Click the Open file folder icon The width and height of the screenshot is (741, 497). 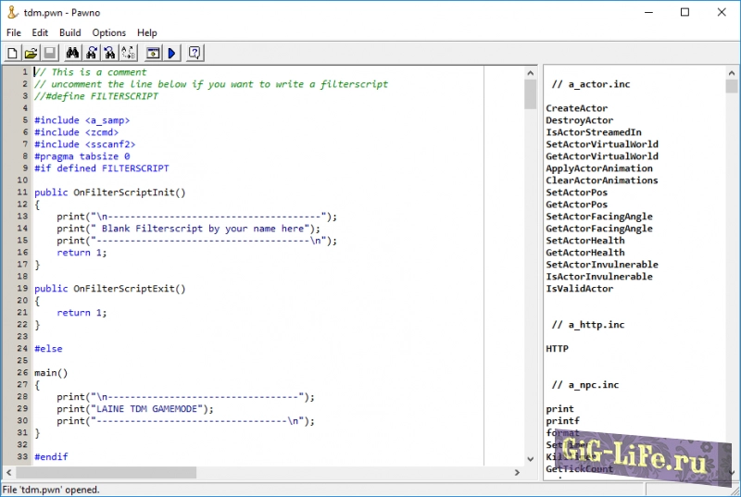click(31, 53)
